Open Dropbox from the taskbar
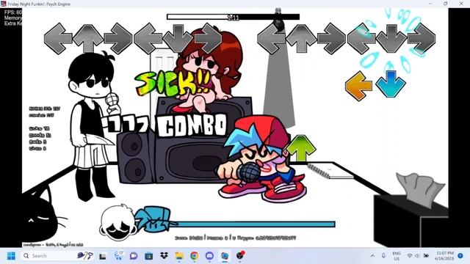Image resolution: width=470 pixels, height=264 pixels. point(164,256)
